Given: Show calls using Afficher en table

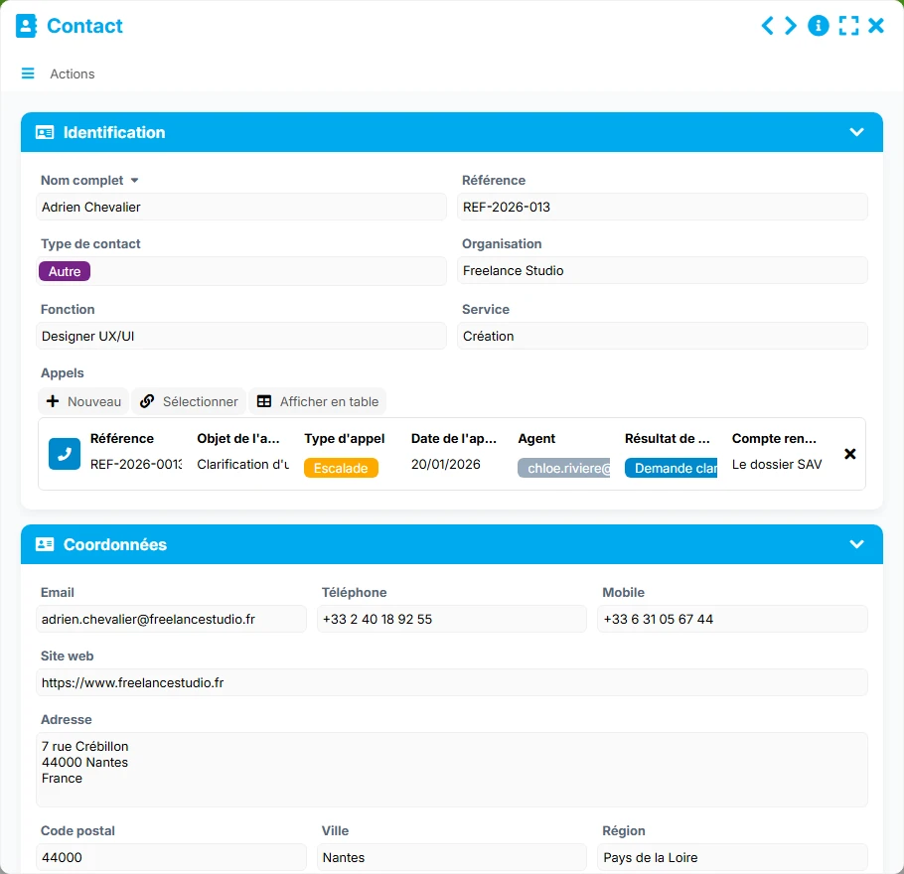Looking at the screenshot, I should coord(318,401).
